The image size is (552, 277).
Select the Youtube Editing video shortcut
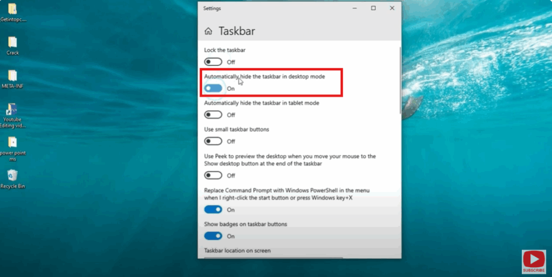point(13,116)
